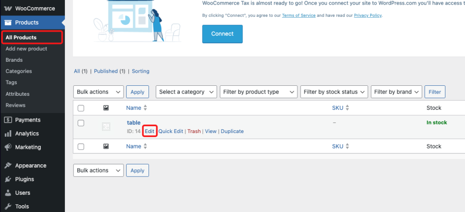Click the ID: 14 text
The width and height of the screenshot is (465, 212).
click(134, 131)
